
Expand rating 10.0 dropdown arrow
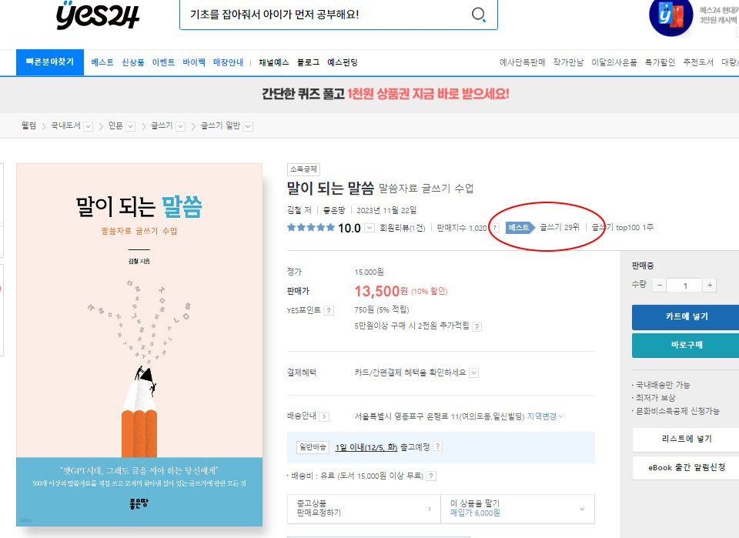369,228
